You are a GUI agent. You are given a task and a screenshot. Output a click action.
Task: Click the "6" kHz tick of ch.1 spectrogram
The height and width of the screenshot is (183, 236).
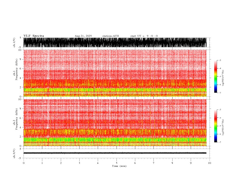coord(21,68)
